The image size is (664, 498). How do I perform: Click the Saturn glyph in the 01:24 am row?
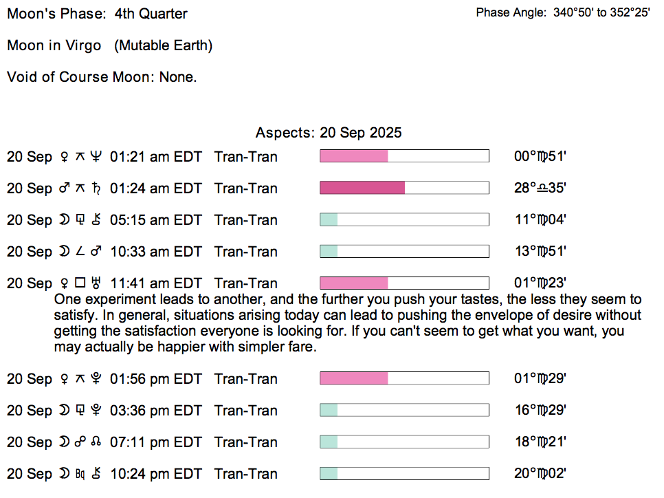96,188
